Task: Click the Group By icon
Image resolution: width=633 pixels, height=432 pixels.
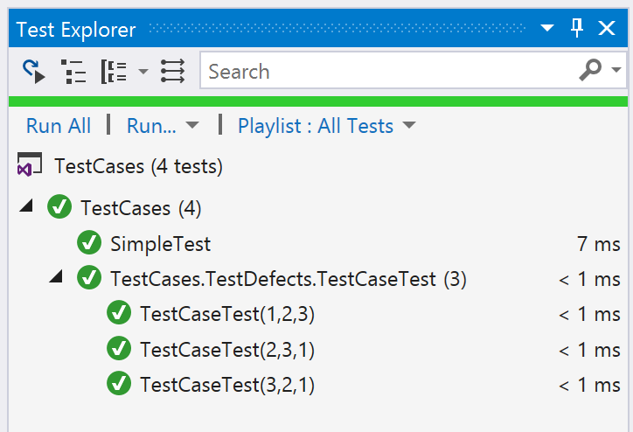Action: click(114, 72)
